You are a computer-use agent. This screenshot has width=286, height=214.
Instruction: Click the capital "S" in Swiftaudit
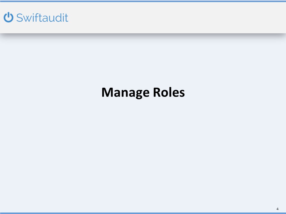tap(19, 18)
